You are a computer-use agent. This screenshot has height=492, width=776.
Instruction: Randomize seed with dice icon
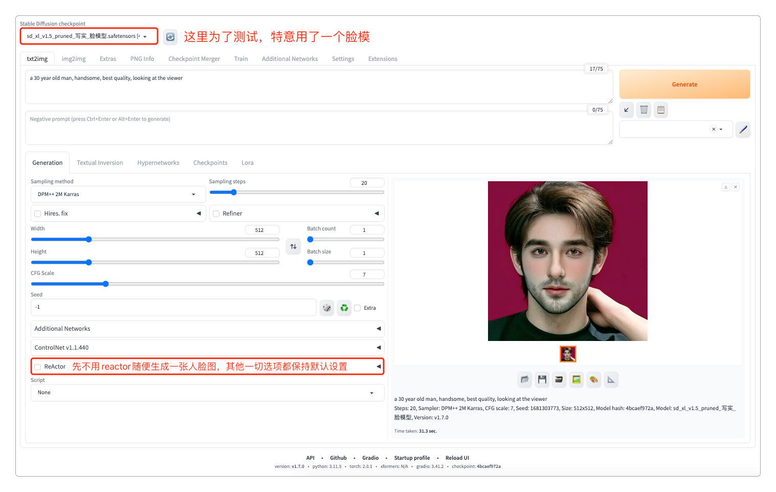pos(327,308)
